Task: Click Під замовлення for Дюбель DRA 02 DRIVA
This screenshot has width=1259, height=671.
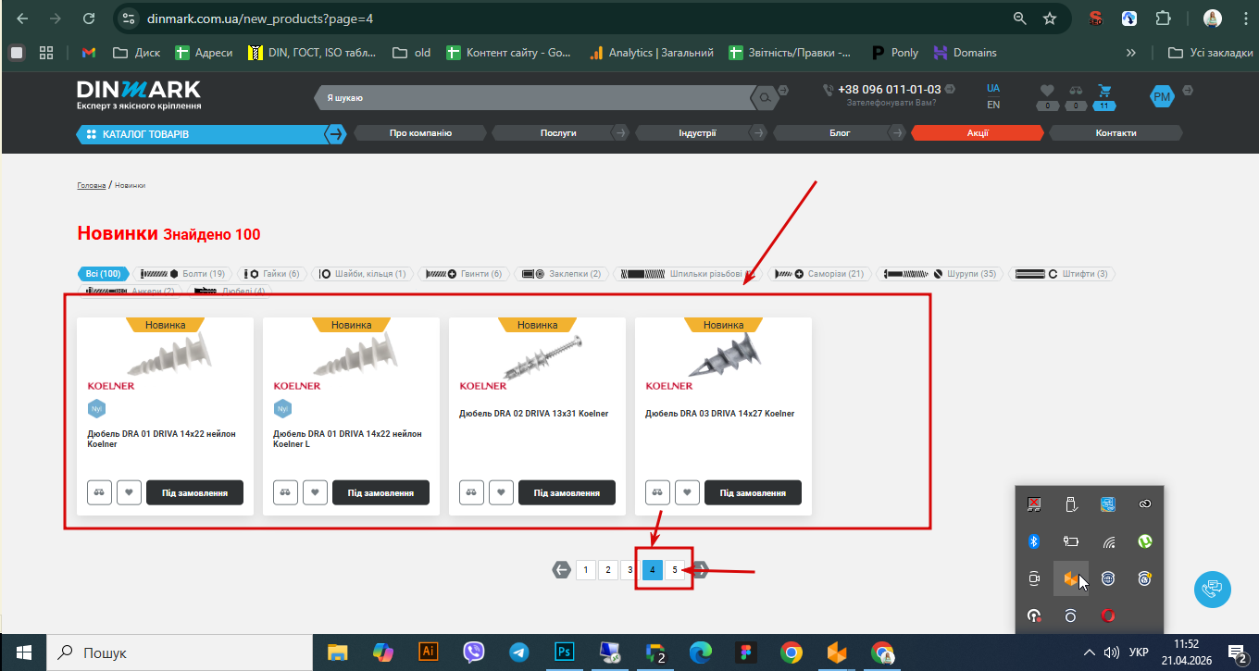Action: tap(567, 492)
